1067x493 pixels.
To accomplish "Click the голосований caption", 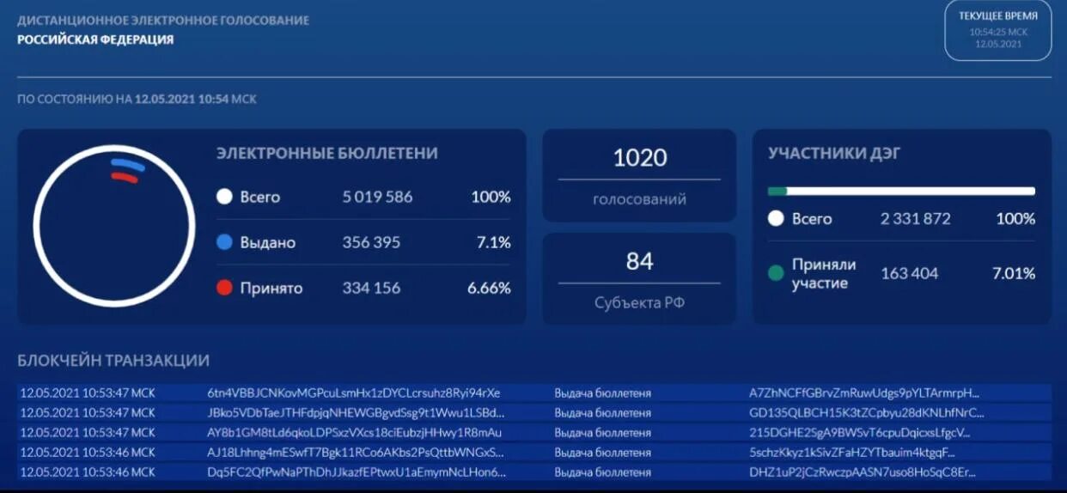I will (639, 199).
